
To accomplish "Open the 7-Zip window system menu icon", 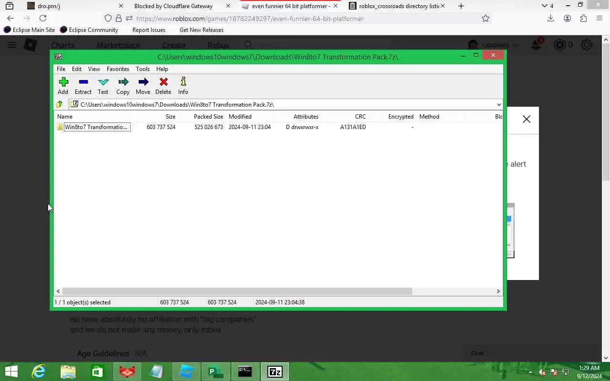I will click(58, 56).
